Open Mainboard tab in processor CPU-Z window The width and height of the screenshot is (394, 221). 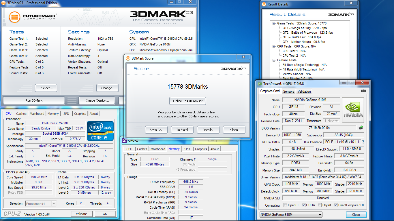[37, 114]
